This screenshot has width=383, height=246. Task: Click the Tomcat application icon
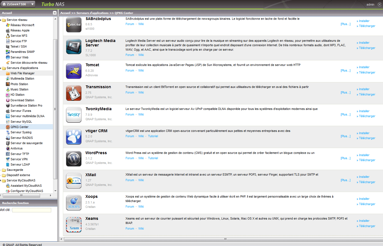(73, 71)
